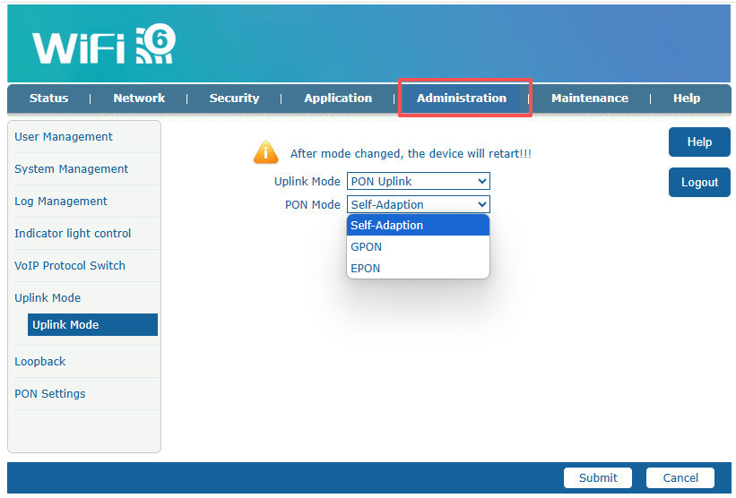This screenshot has height=498, width=736.
Task: Open the Network tab
Action: click(139, 98)
